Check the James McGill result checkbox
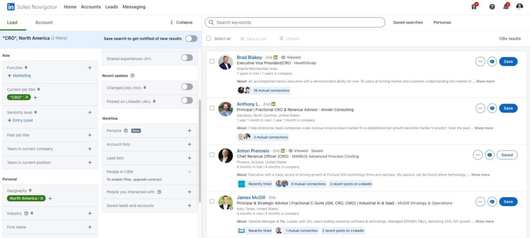530x238 pixels. click(x=212, y=201)
